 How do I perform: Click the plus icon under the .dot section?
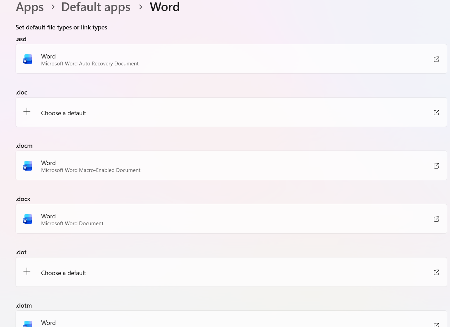27,271
